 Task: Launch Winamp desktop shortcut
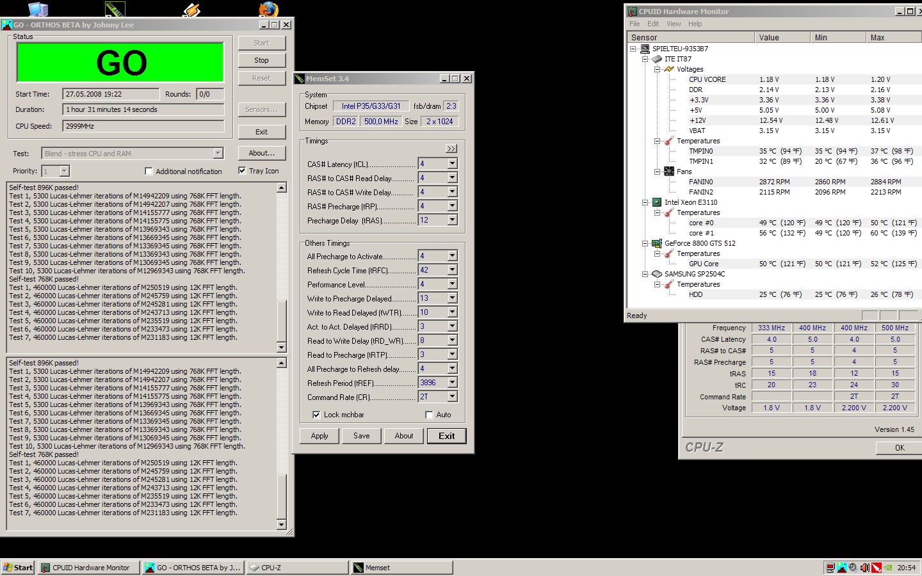[x=191, y=9]
